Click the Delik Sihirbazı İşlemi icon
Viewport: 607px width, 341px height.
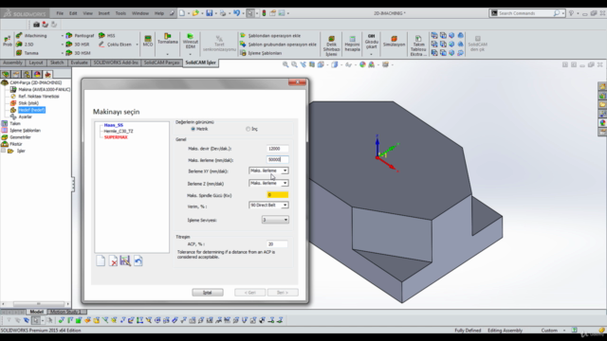click(x=331, y=38)
